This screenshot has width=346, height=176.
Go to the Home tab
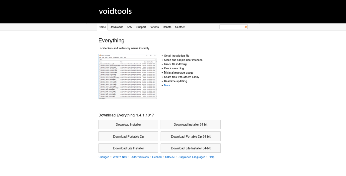tap(102, 27)
